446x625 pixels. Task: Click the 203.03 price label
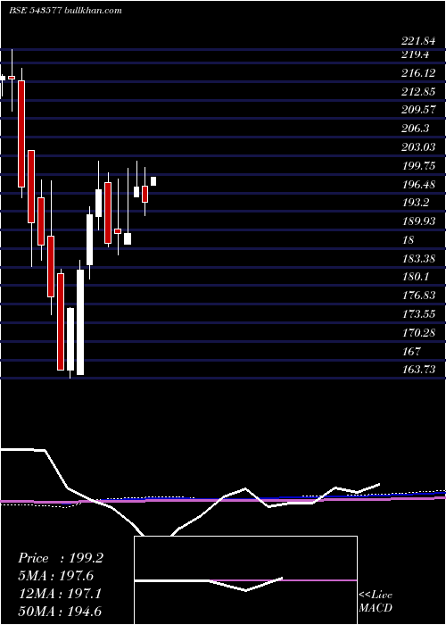(418, 147)
